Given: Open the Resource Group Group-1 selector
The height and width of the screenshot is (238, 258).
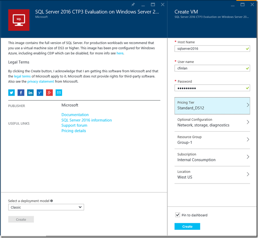Looking at the screenshot, I should click(212, 140).
